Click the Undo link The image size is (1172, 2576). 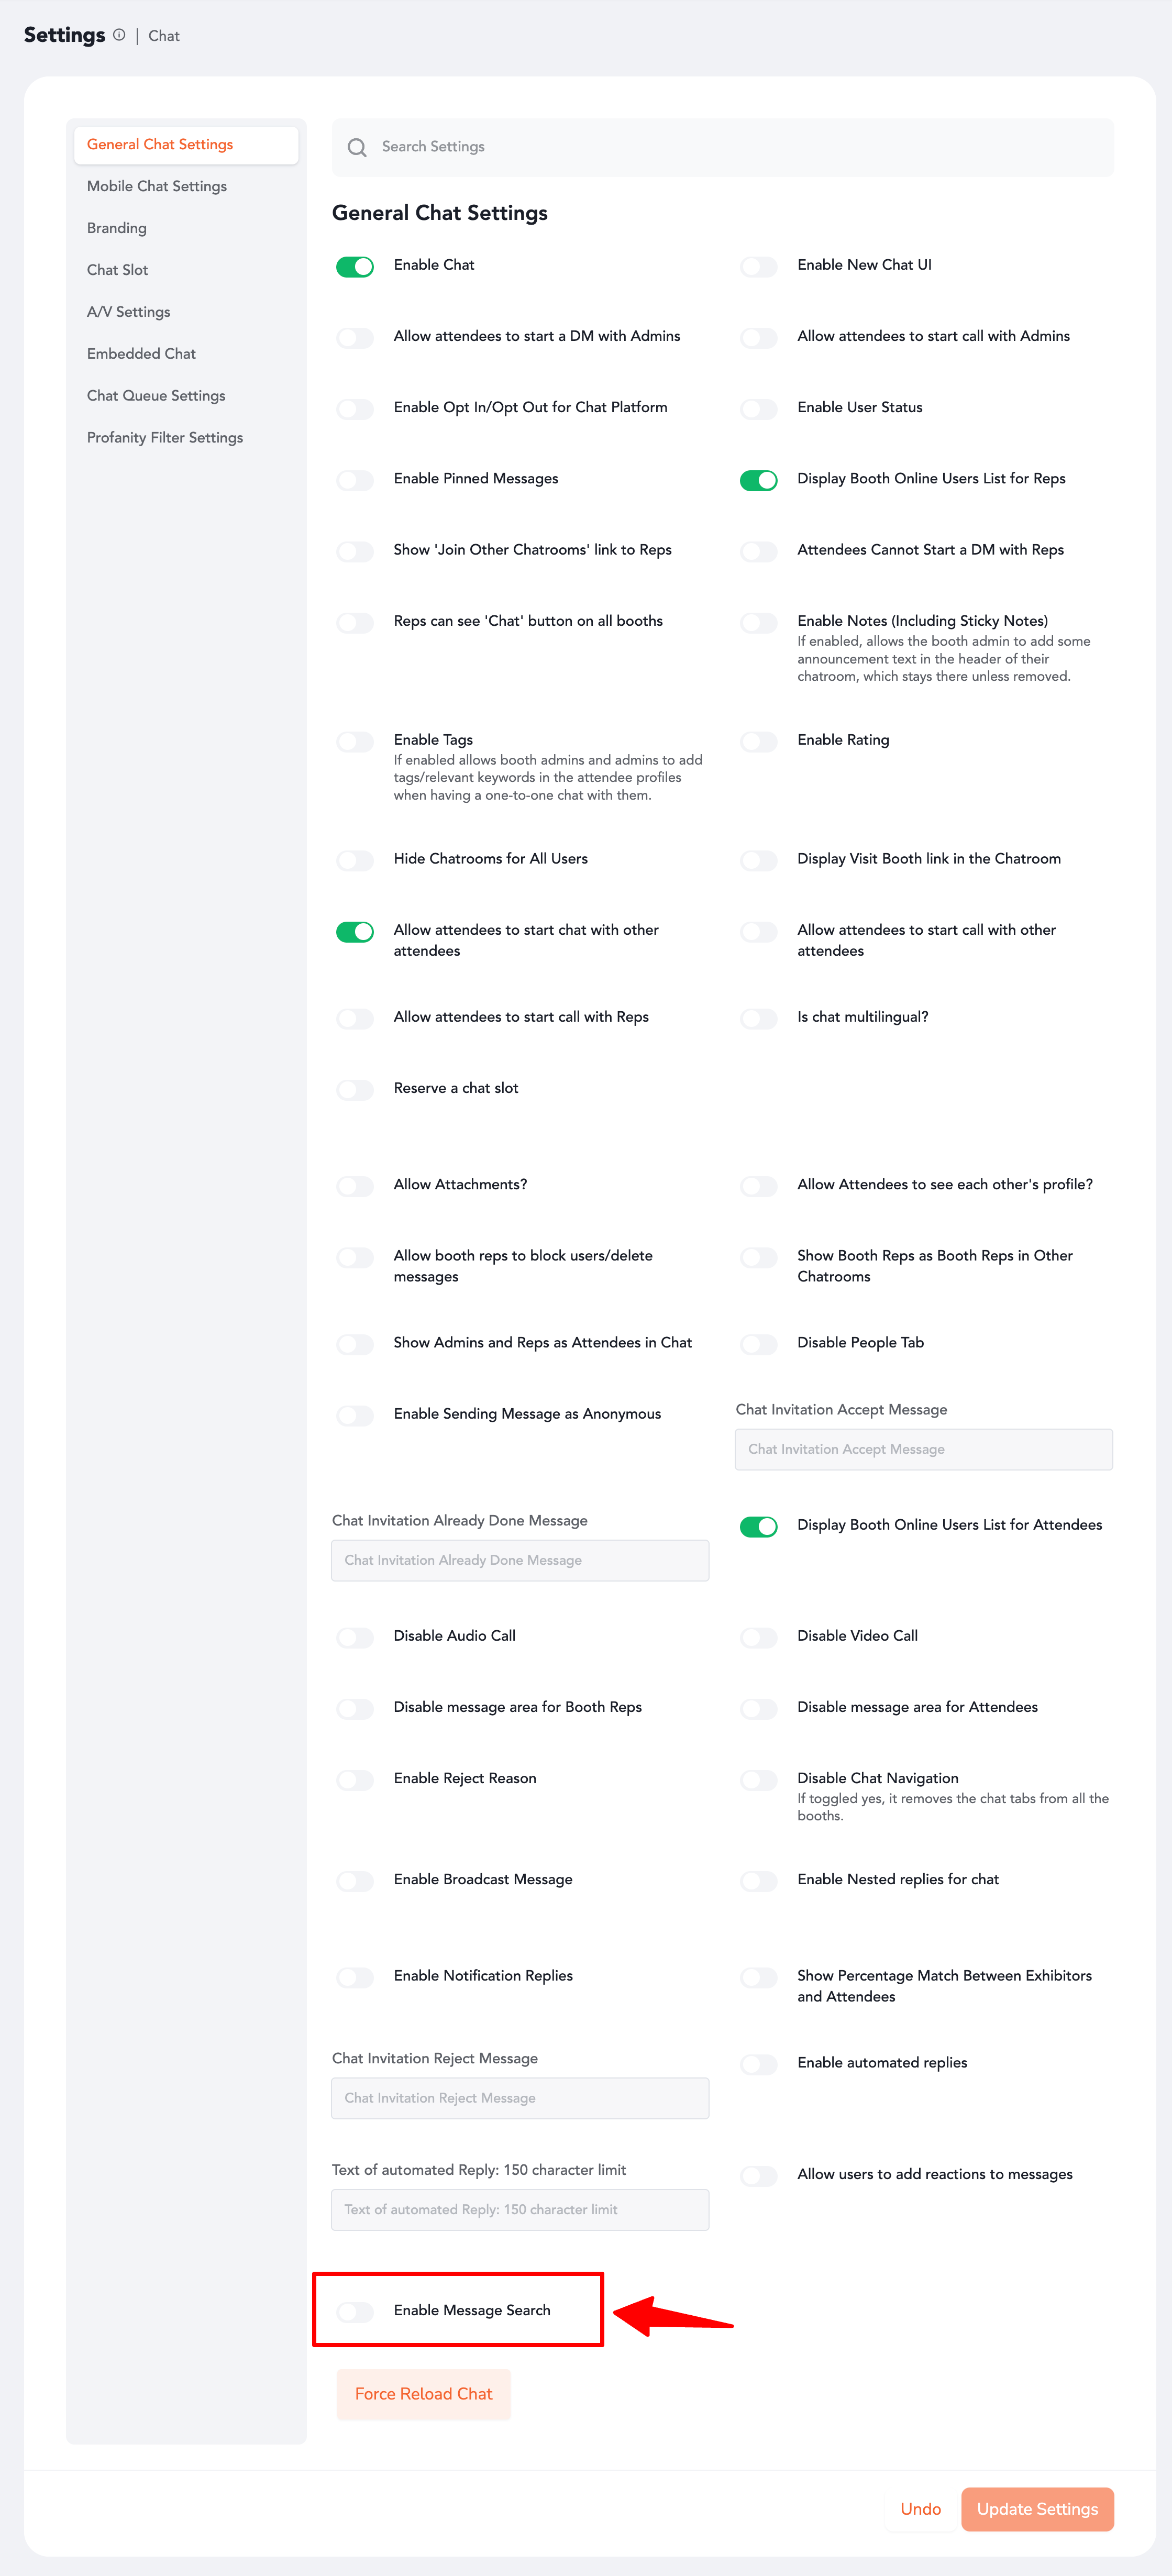pos(920,2509)
